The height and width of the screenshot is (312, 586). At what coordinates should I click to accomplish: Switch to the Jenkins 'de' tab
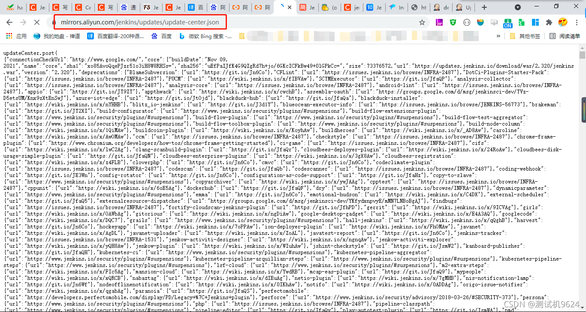441,7
